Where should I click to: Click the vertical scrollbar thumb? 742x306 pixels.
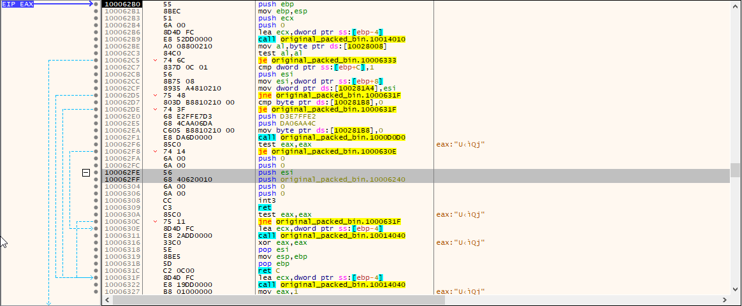(734, 170)
